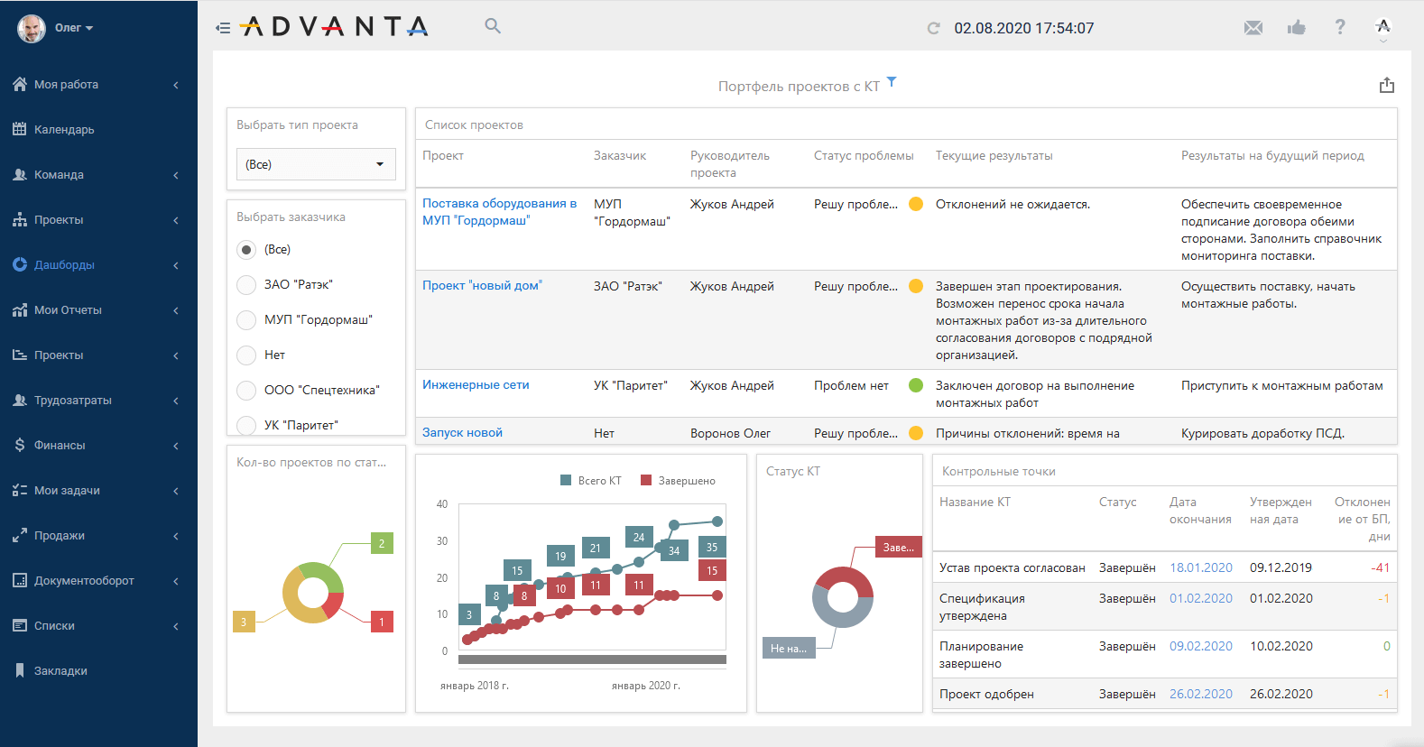
Task: Click the Закладки bookmark icon
Action: tap(20, 670)
